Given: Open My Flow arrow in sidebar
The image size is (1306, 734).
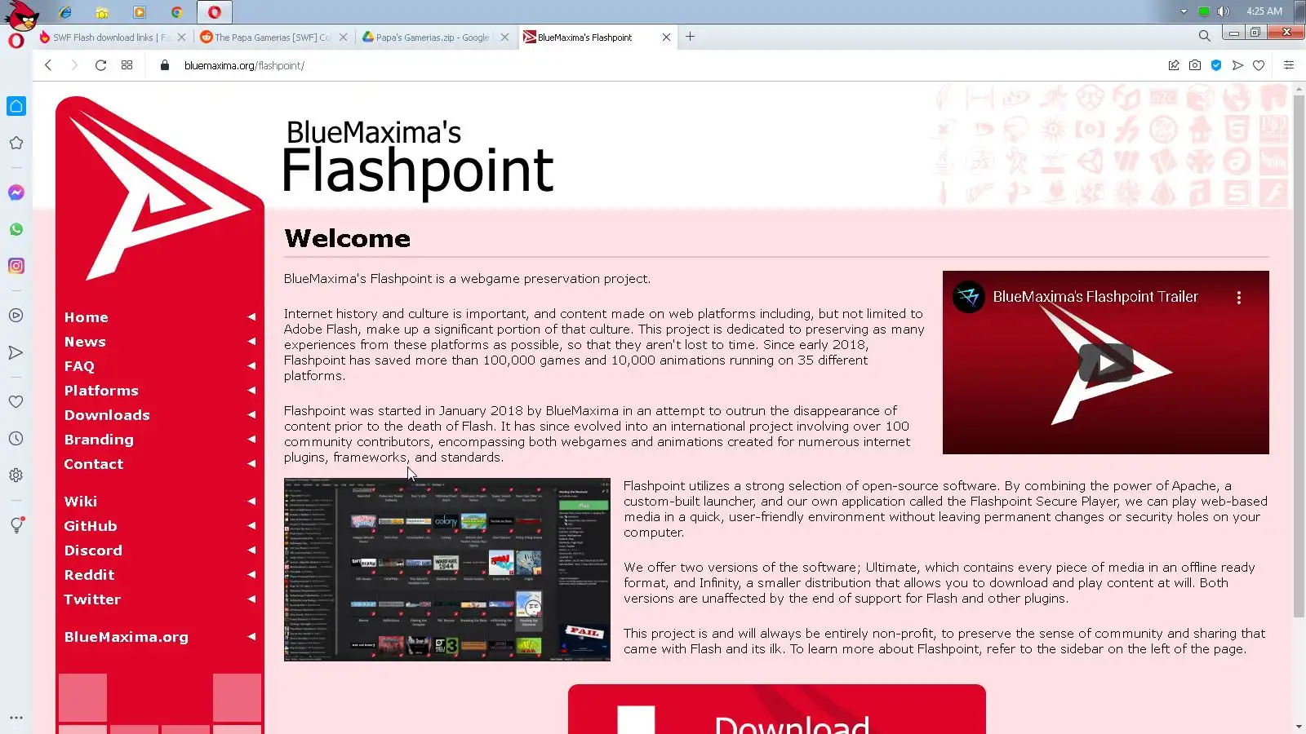Looking at the screenshot, I should click(x=16, y=352).
